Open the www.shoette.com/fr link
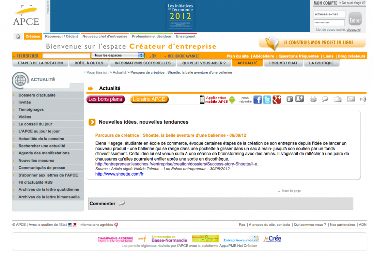The height and width of the screenshot is (263, 374). click(x=119, y=174)
